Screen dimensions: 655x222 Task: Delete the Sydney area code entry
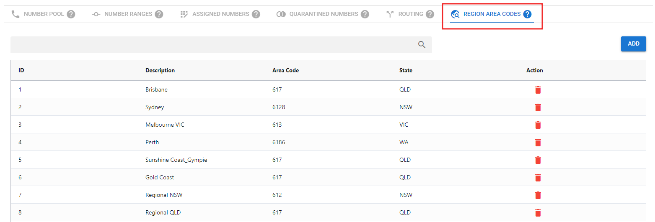[x=538, y=107]
